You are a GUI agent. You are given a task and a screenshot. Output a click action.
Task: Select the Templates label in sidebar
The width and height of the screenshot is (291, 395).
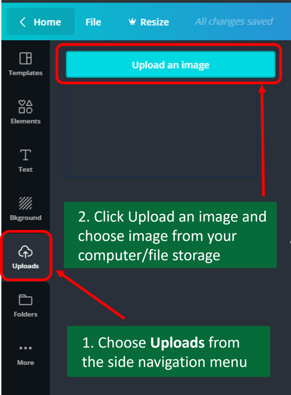coord(26,73)
